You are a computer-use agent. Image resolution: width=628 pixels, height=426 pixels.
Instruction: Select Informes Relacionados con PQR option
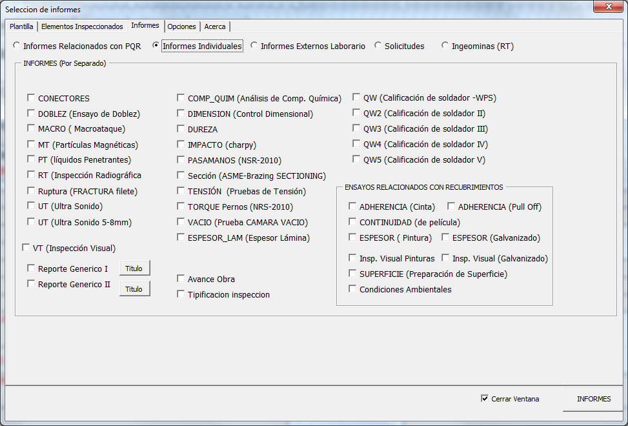[x=17, y=46]
